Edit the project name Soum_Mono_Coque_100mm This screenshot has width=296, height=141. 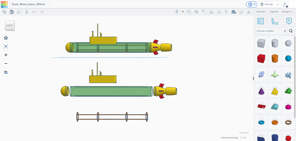(29, 4)
